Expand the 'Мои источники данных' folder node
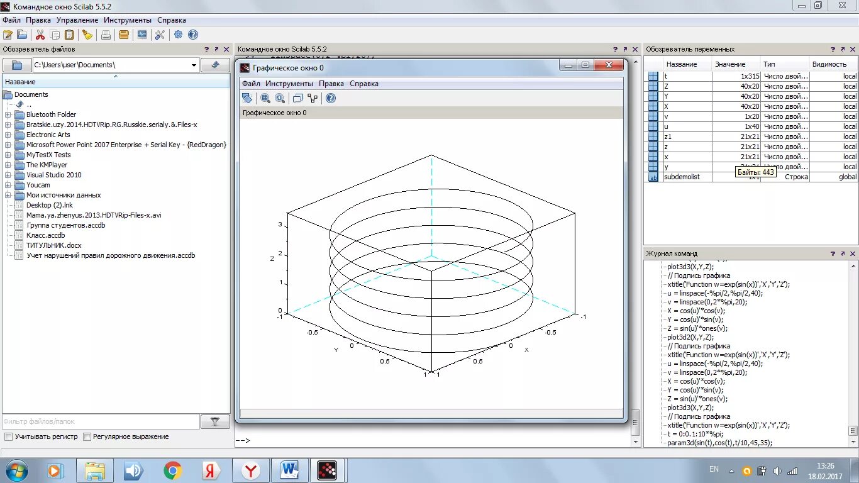 pos(8,195)
